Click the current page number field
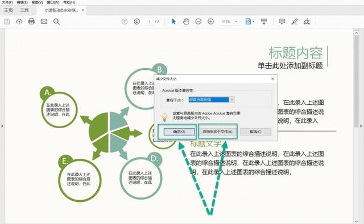Viewport: 364px width, 224px height. point(150,22)
